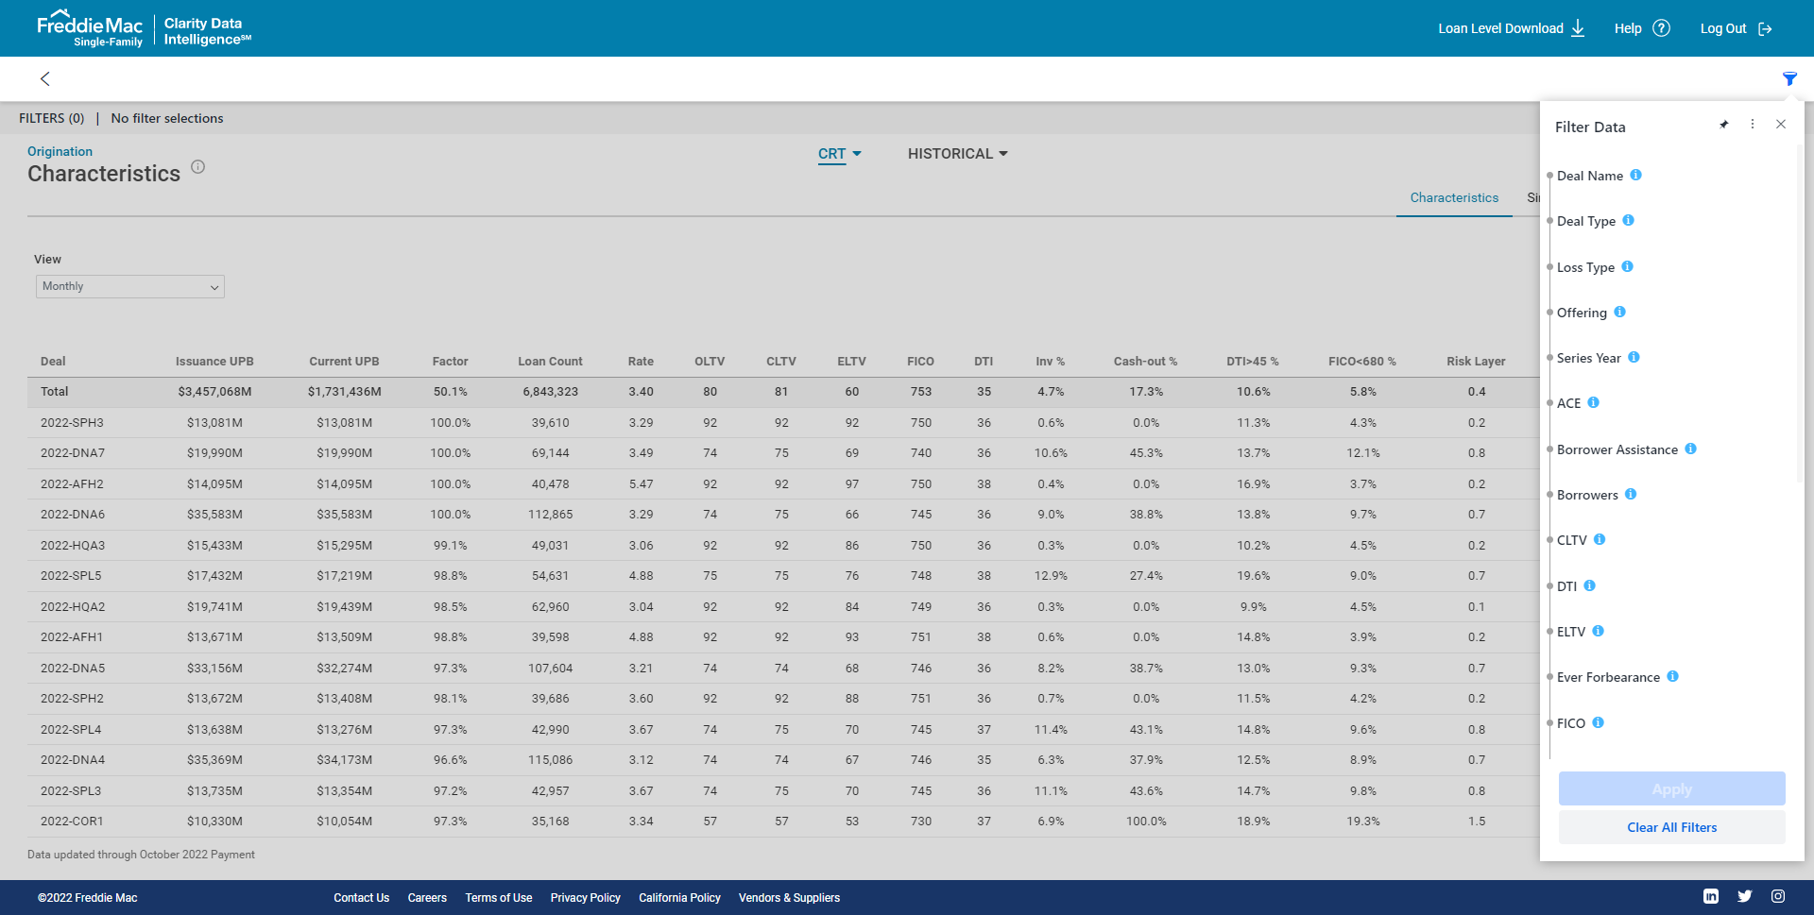Close the Filter Data panel
This screenshot has width=1814, height=915.
1781,125
